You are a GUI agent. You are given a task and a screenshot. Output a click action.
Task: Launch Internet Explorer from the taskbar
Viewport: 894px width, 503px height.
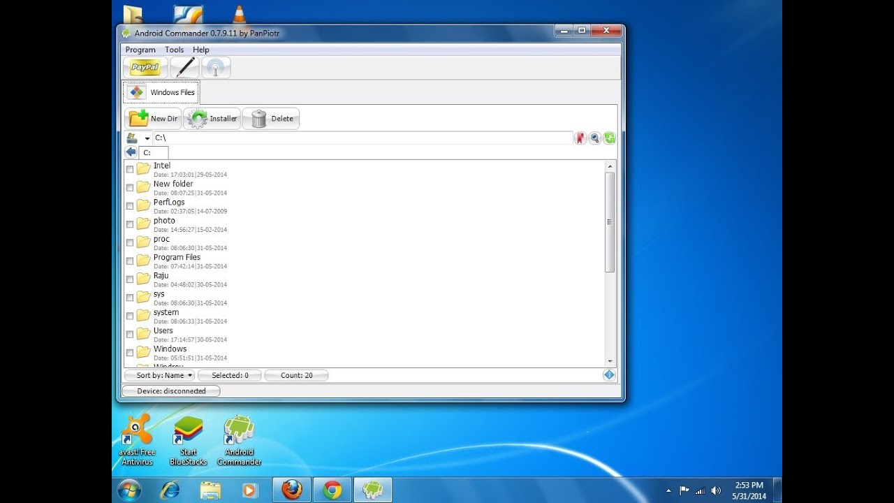tap(170, 490)
